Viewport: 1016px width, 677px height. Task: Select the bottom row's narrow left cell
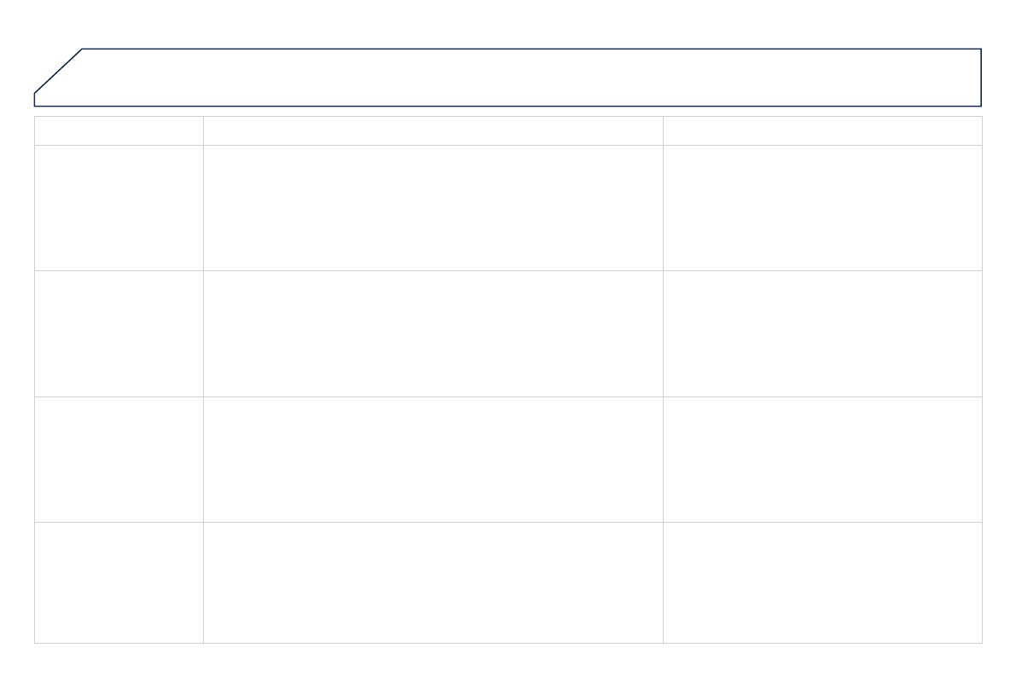click(x=119, y=582)
